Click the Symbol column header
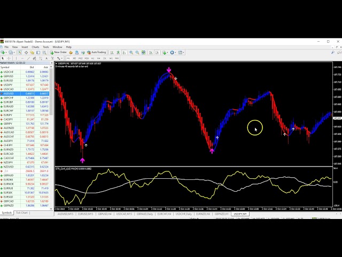Viewport: 342px width, 257px height. 6,67
